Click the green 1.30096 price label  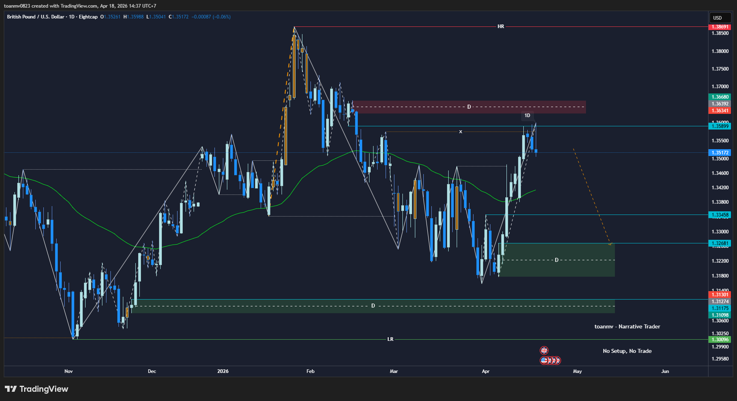tap(720, 340)
